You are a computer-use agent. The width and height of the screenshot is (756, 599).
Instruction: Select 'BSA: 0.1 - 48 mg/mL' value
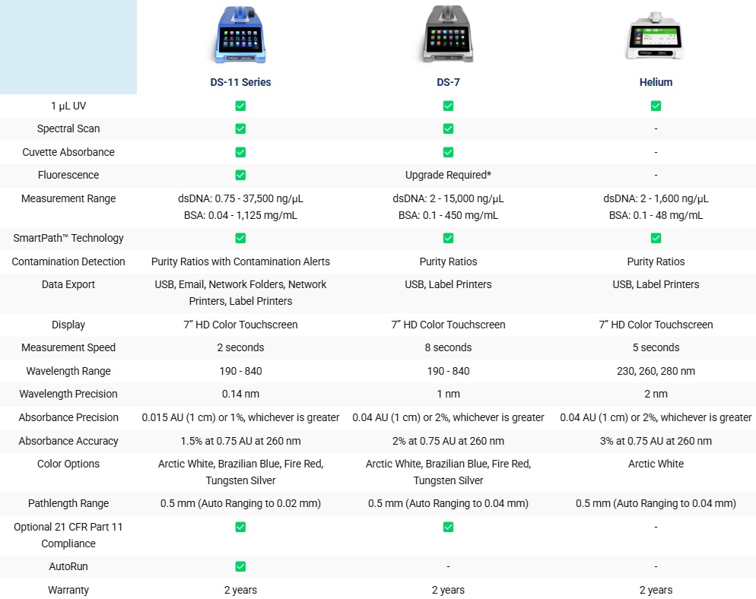coord(656,215)
